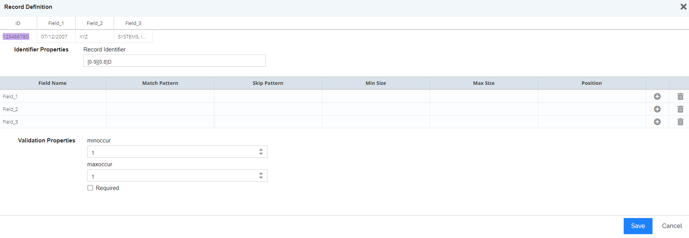689x238 pixels.
Task: Cancel the record definition changes
Action: pyautogui.click(x=672, y=226)
